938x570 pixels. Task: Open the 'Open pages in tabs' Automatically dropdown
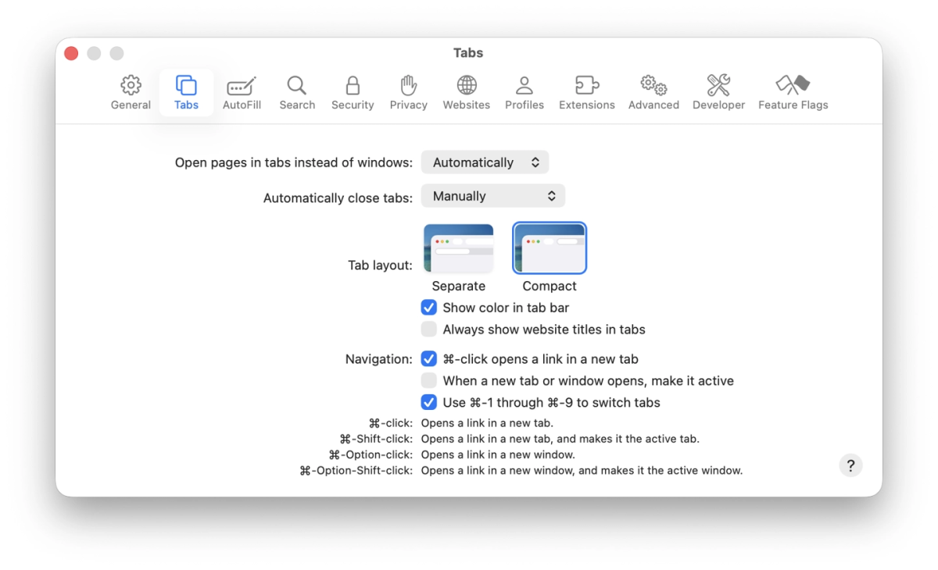[485, 162]
